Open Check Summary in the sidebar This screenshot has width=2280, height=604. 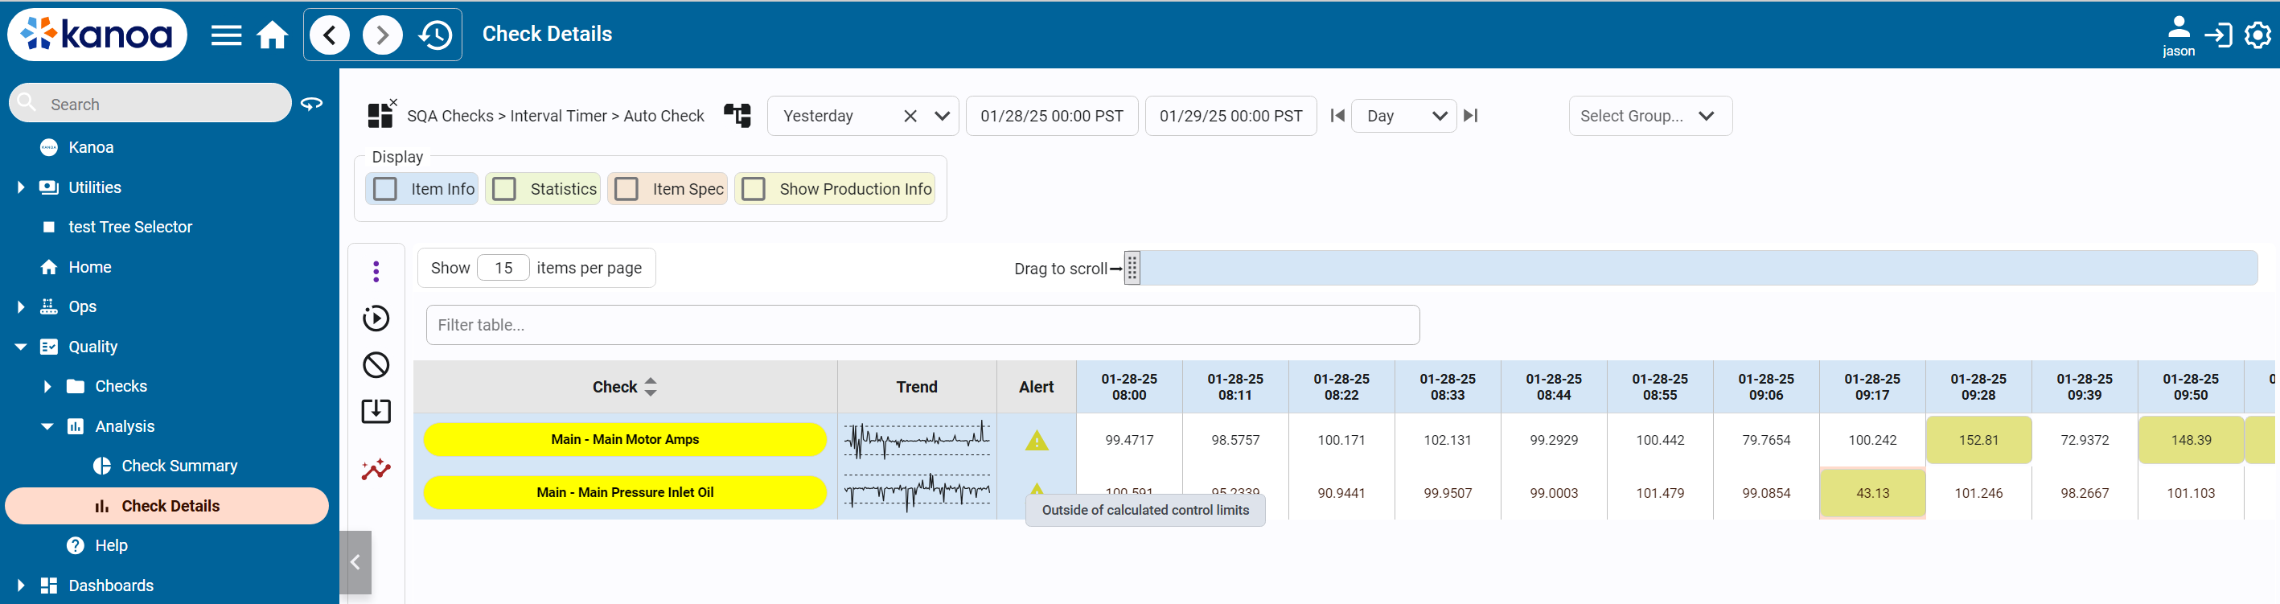(179, 466)
